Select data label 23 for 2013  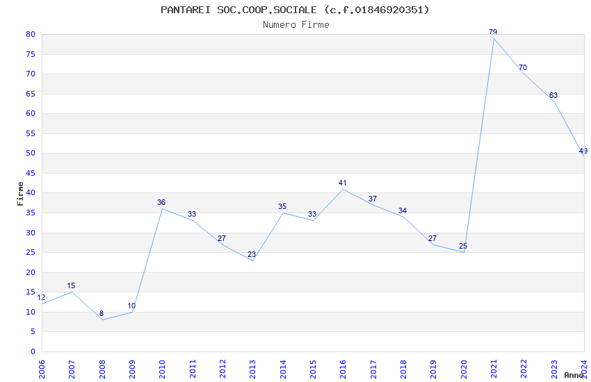click(252, 254)
